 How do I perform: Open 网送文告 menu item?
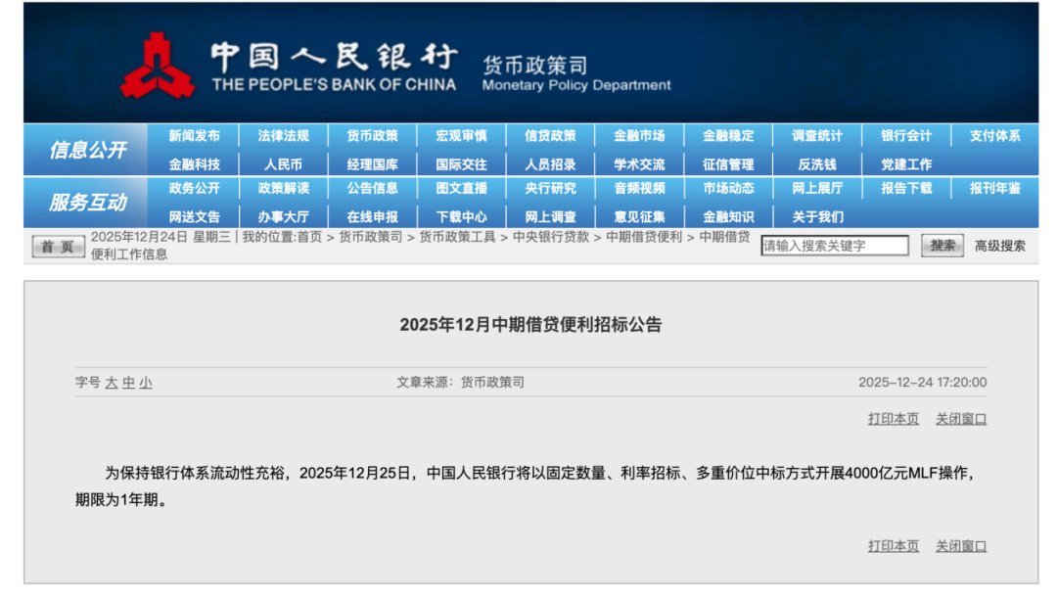coord(194,217)
